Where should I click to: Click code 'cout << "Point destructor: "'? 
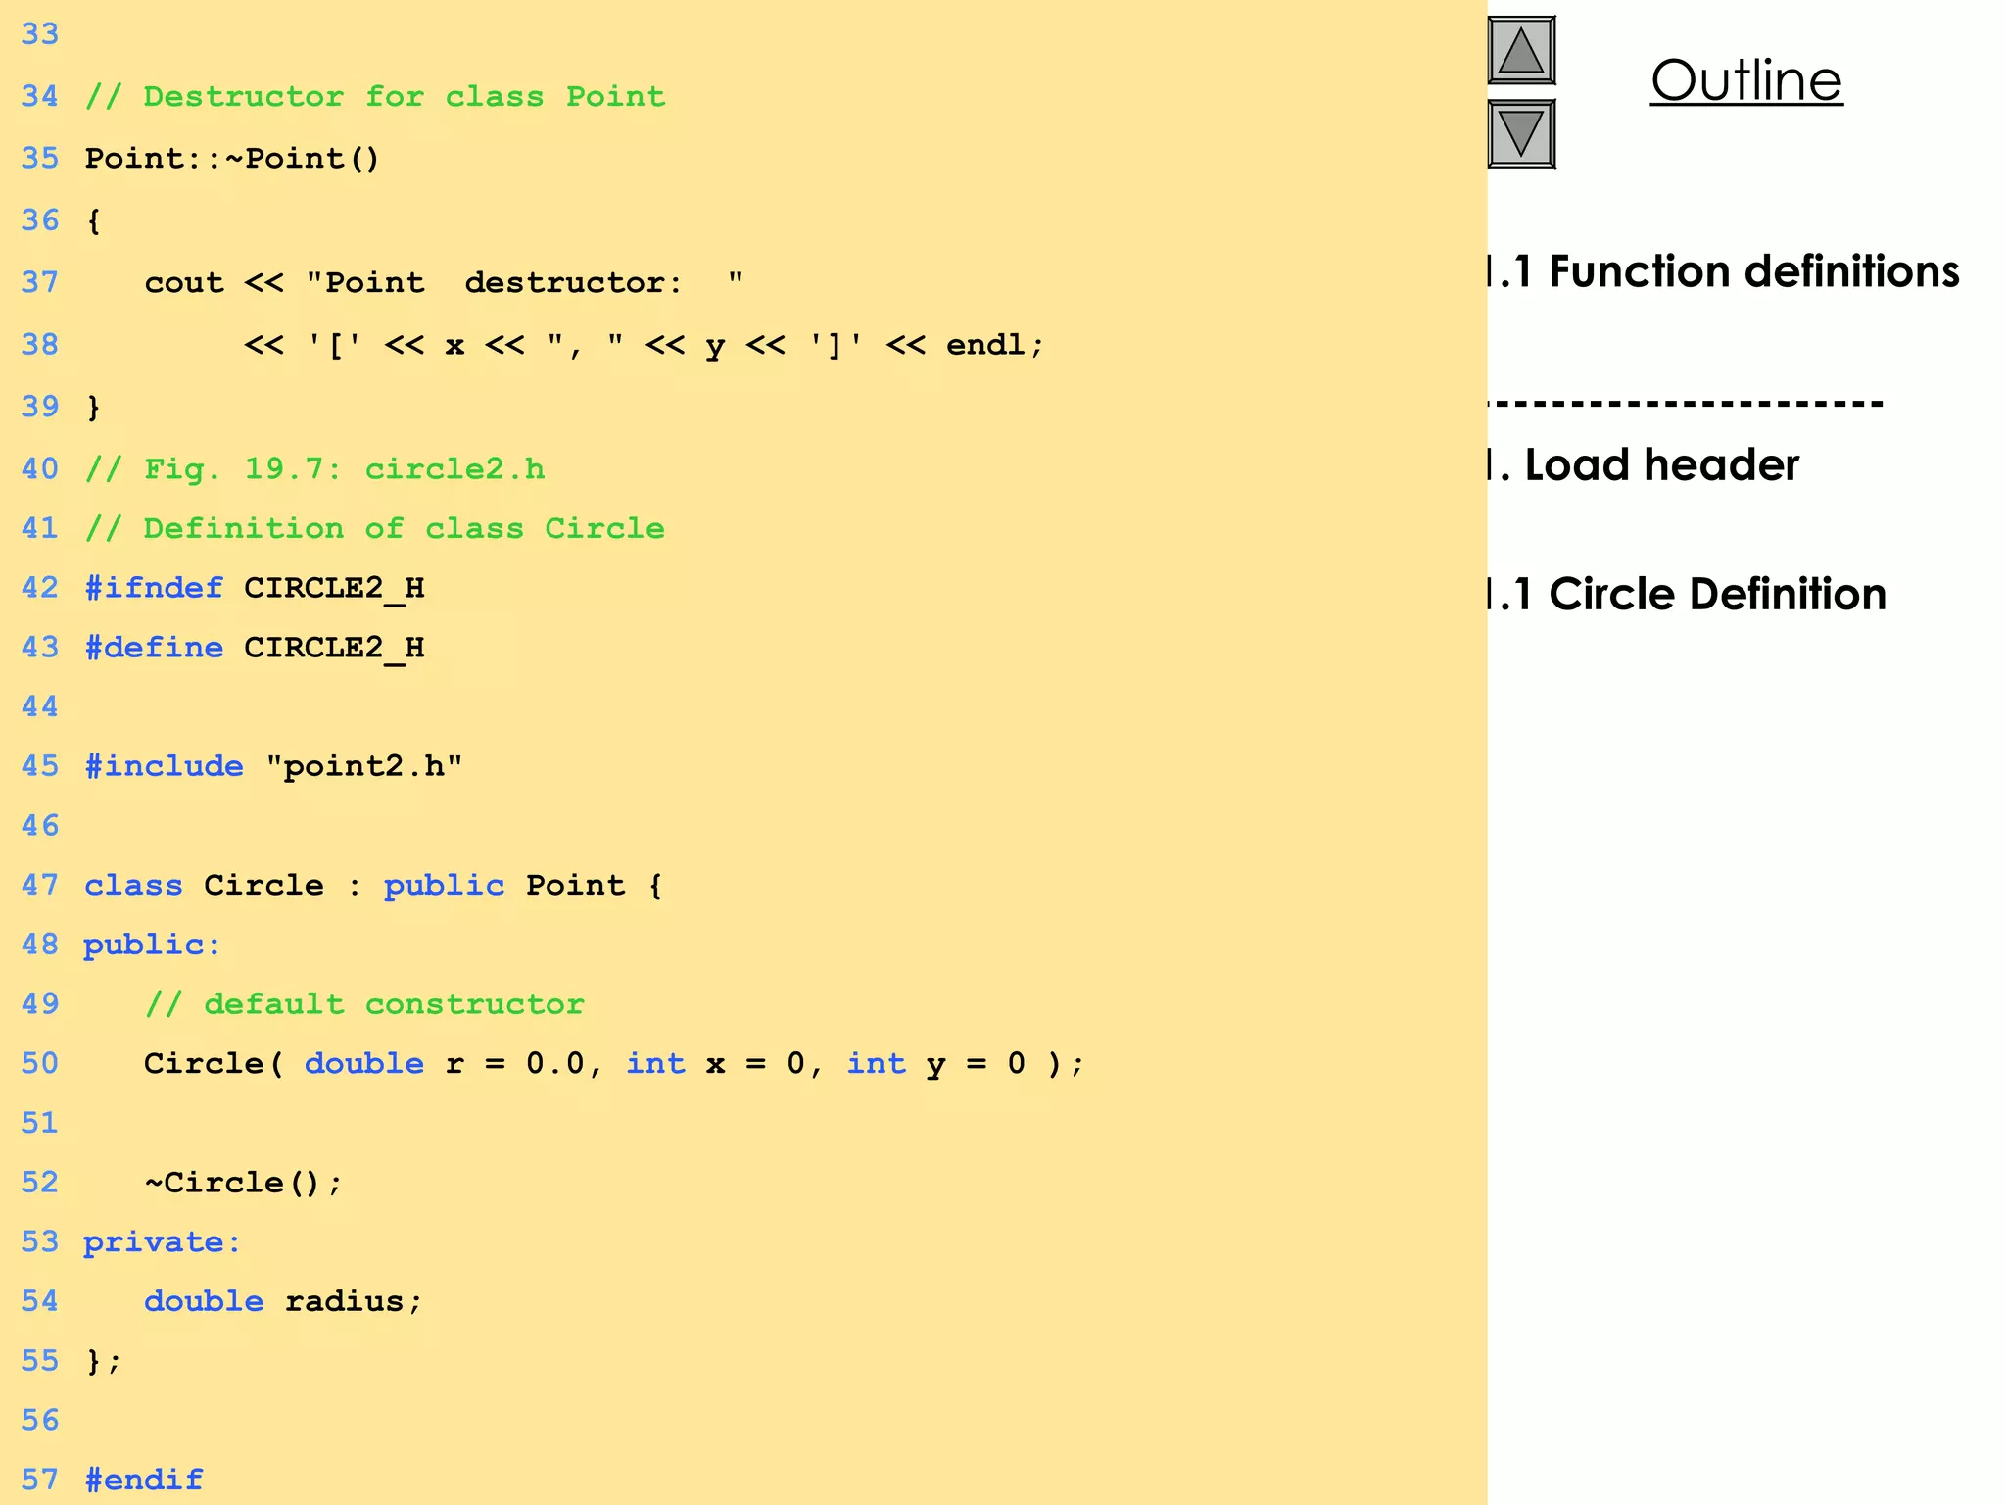(444, 283)
